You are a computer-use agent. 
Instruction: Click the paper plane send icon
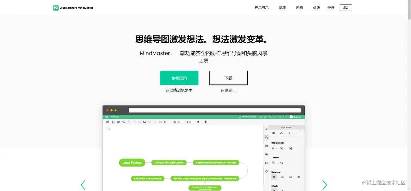pos(270,117)
